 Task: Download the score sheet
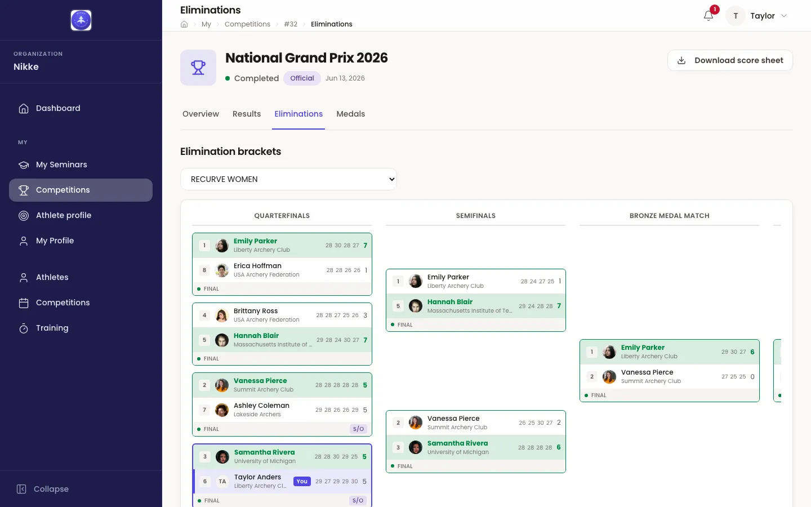[730, 60]
